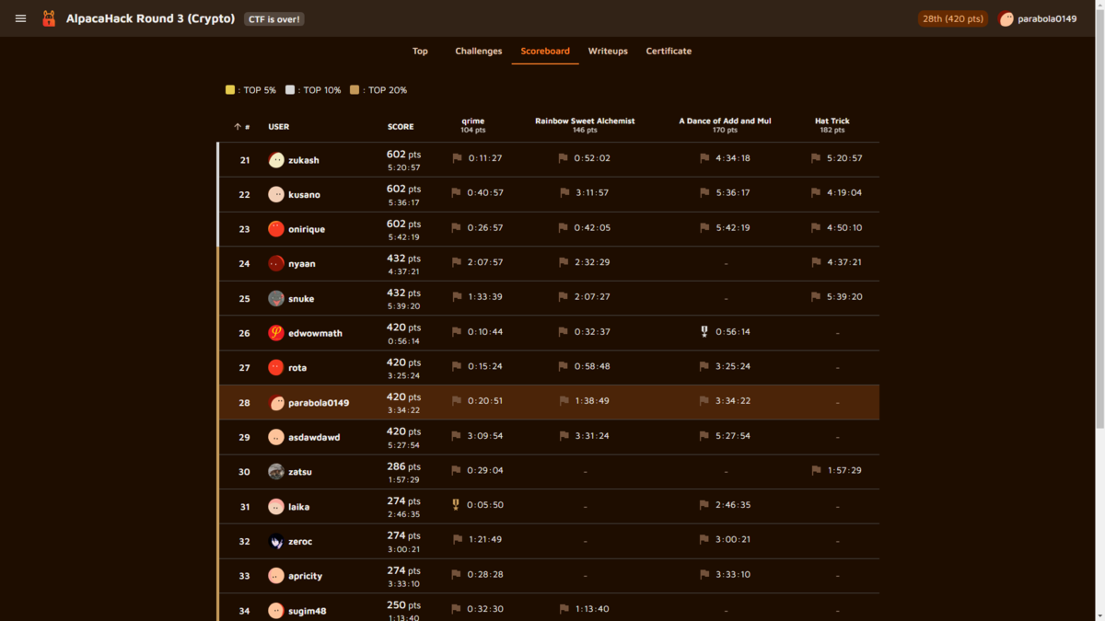Switch to the Challenges tab
The height and width of the screenshot is (621, 1105).
pyautogui.click(x=479, y=52)
